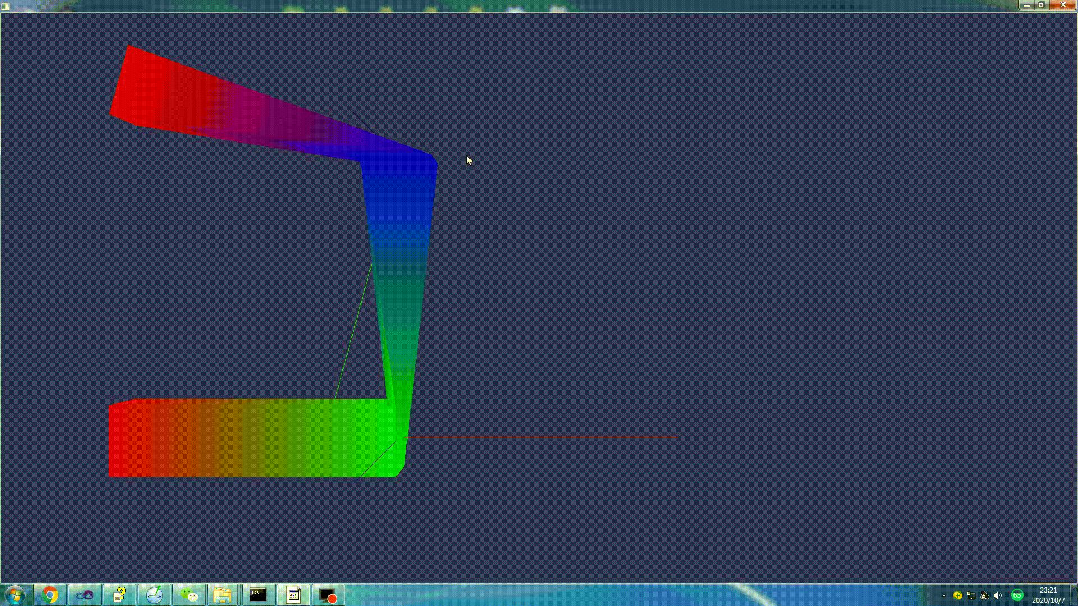Open WeChat from the taskbar
1078x606 pixels.
click(189, 595)
